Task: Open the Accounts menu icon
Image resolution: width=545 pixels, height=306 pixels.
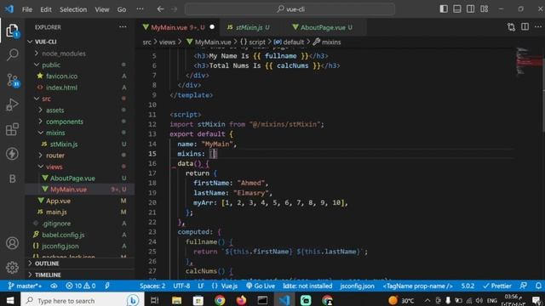Action: tap(12, 243)
